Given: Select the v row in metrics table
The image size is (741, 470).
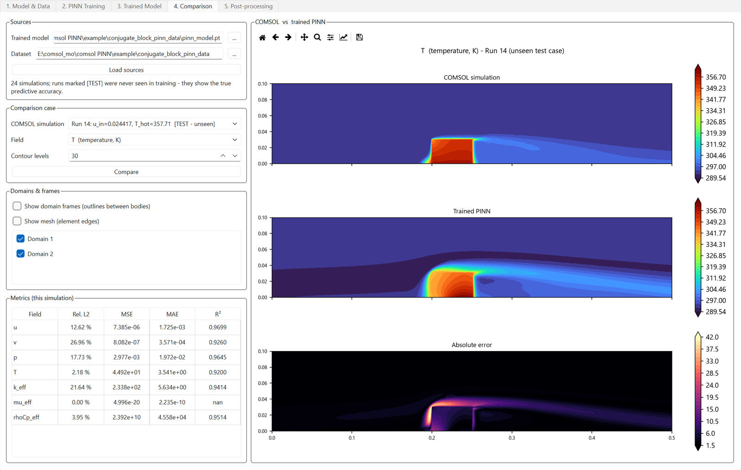Looking at the screenshot, I should [126, 342].
